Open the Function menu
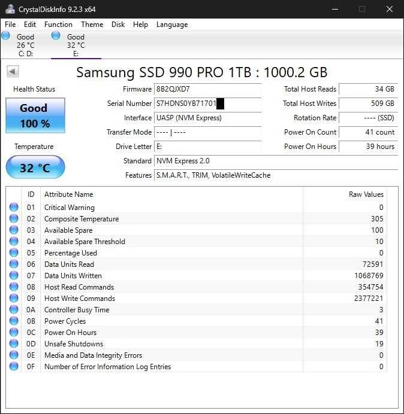 (58, 25)
